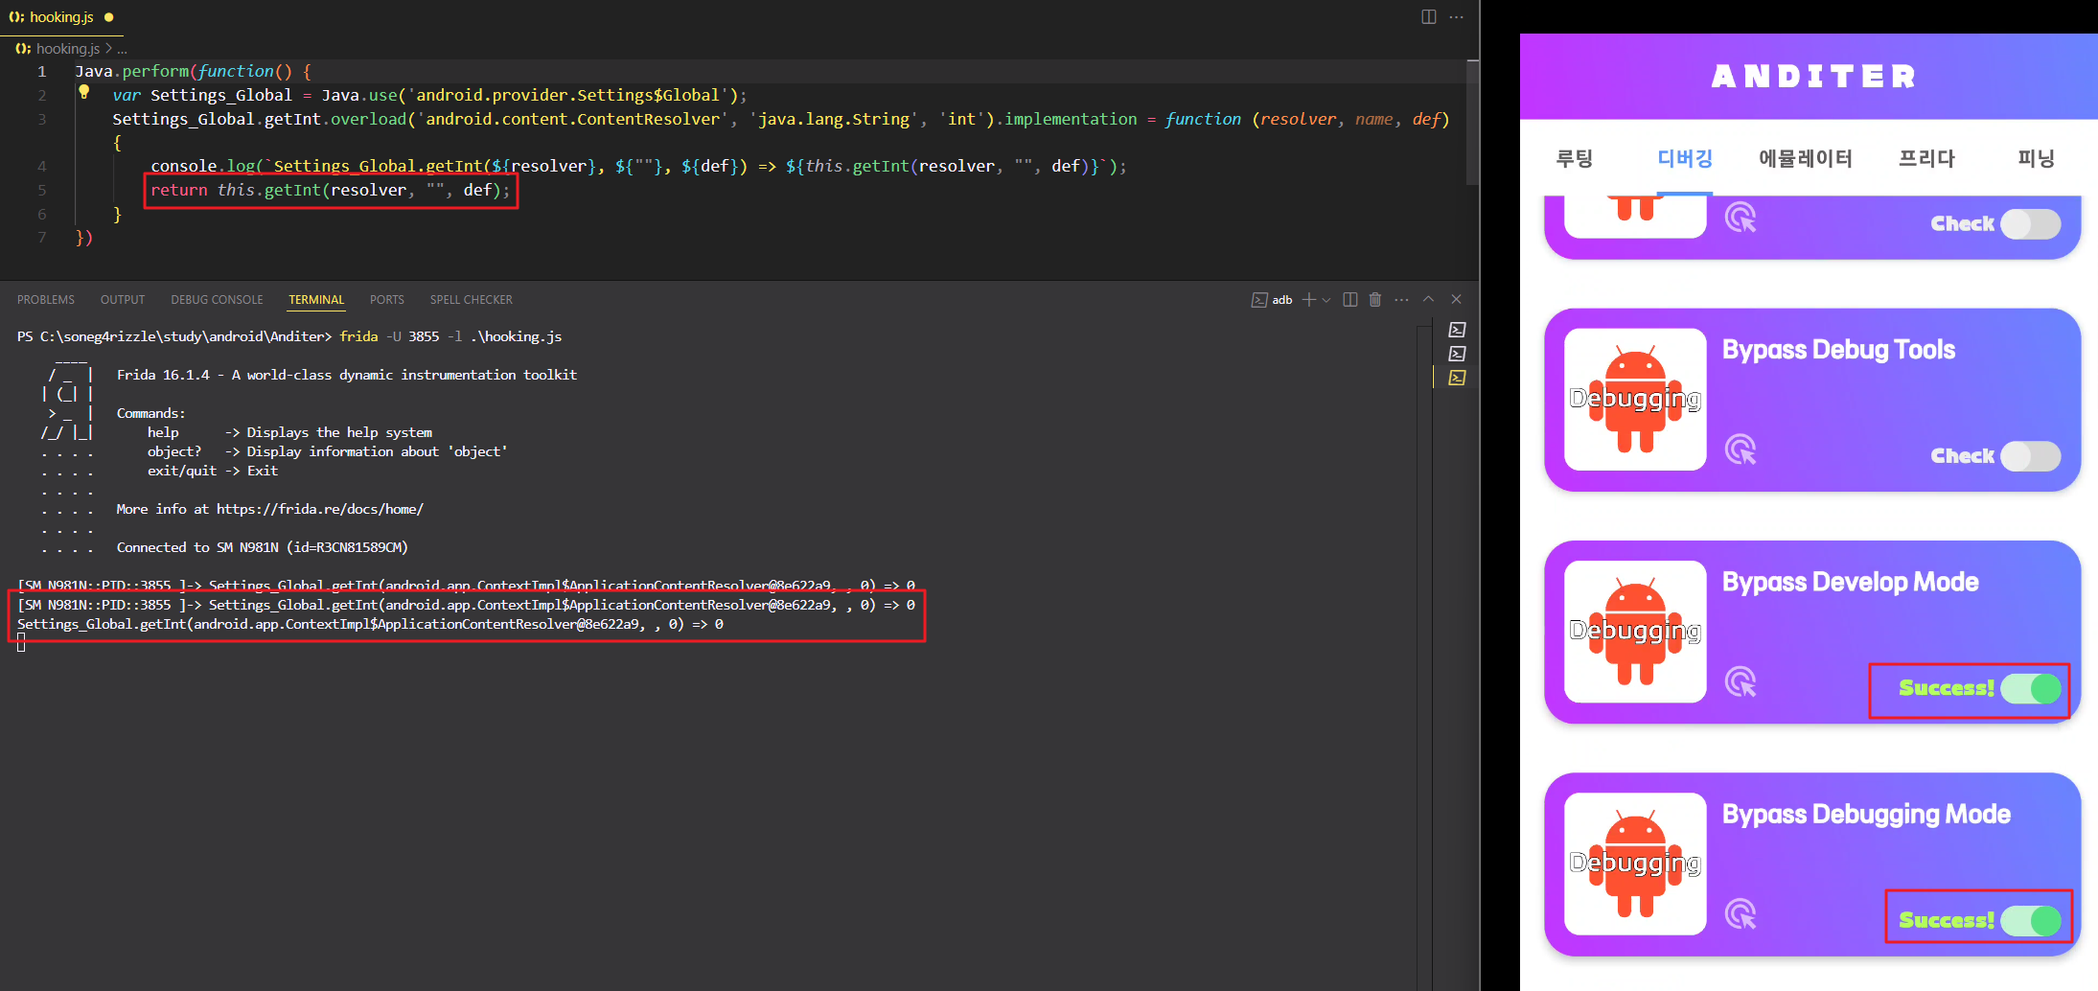Viewport: 2098px width, 991px height.
Task: Click the terminal scrollbar
Action: pos(1424,657)
